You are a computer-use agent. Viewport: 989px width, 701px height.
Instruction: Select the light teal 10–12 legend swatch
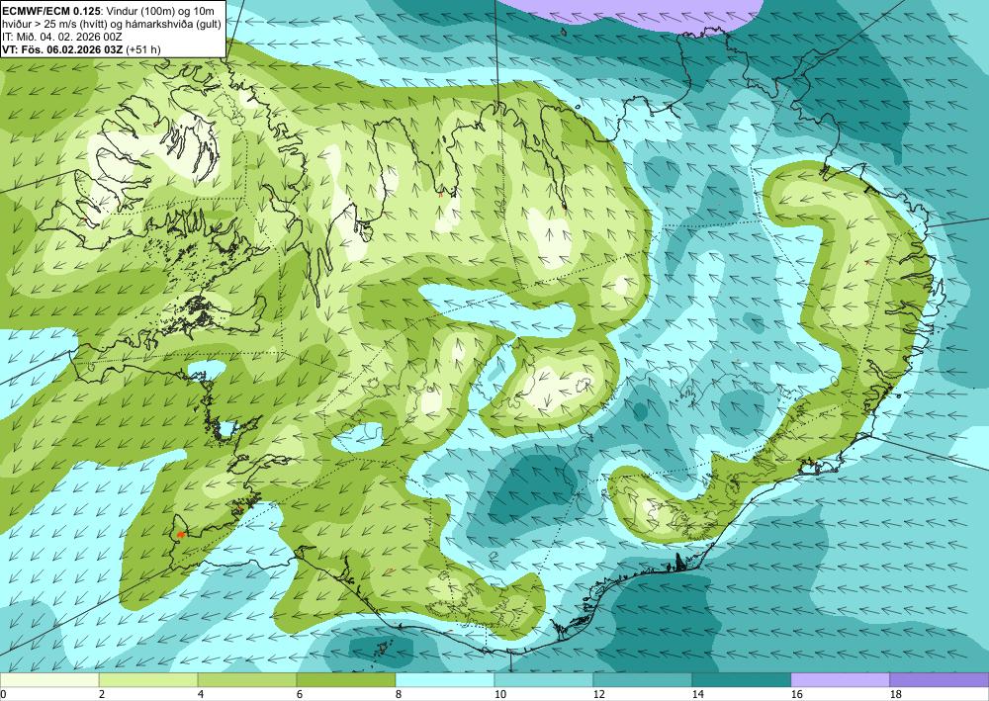544,680
